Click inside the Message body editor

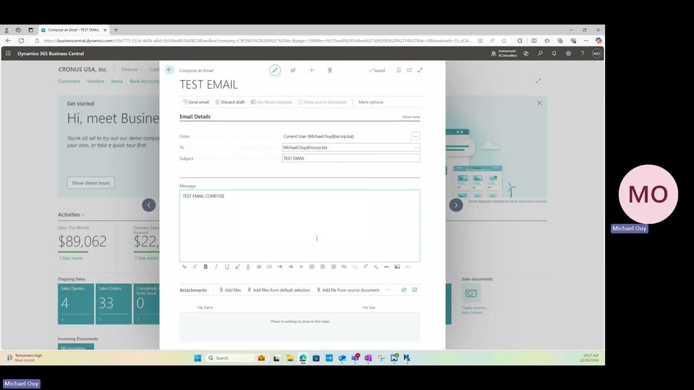point(300,226)
